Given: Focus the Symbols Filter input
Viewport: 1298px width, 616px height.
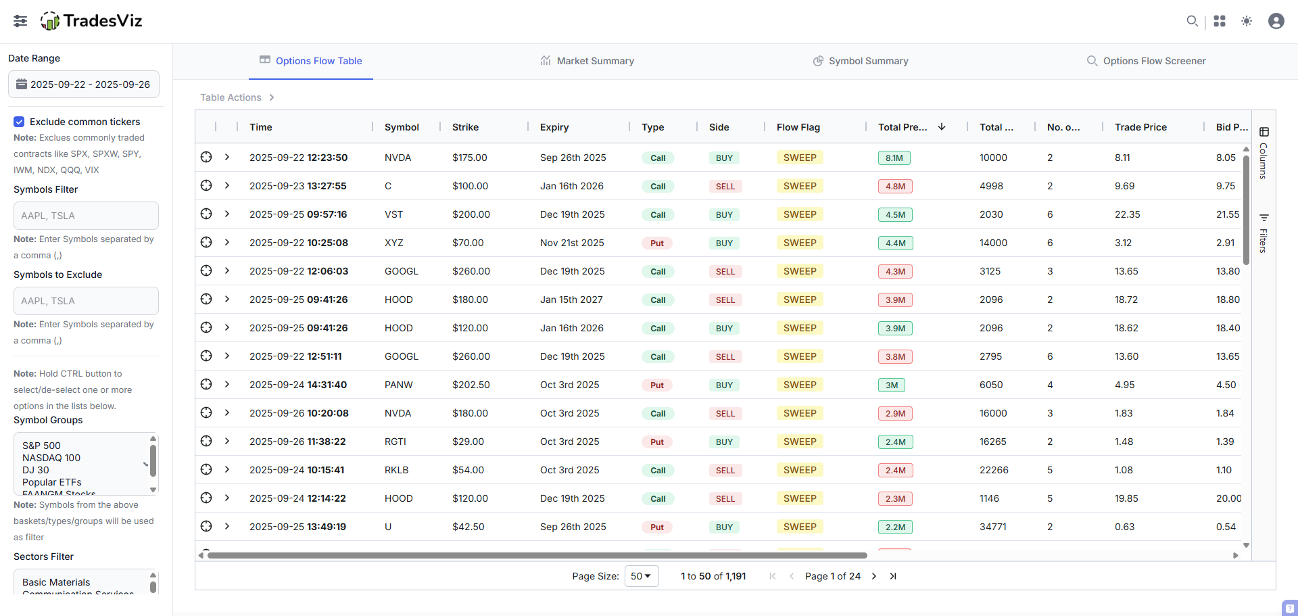Looking at the screenshot, I should [x=86, y=216].
